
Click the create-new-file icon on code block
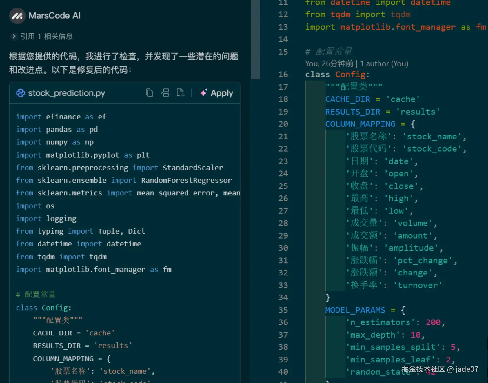[x=181, y=93]
